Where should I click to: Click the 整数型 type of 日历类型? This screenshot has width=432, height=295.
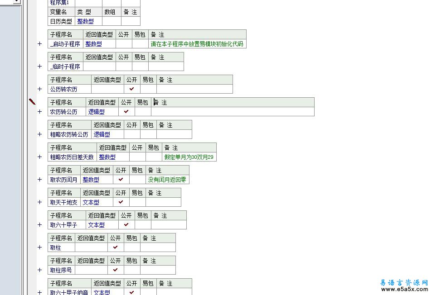[x=85, y=21]
